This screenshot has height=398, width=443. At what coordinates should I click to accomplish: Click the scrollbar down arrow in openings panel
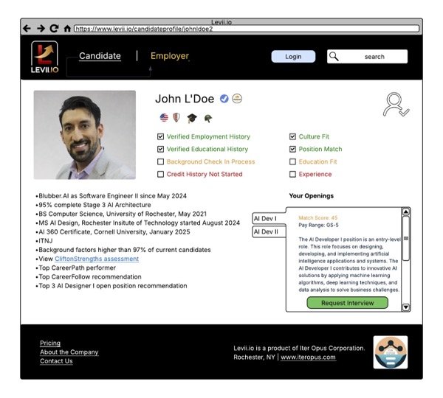pyautogui.click(x=405, y=307)
